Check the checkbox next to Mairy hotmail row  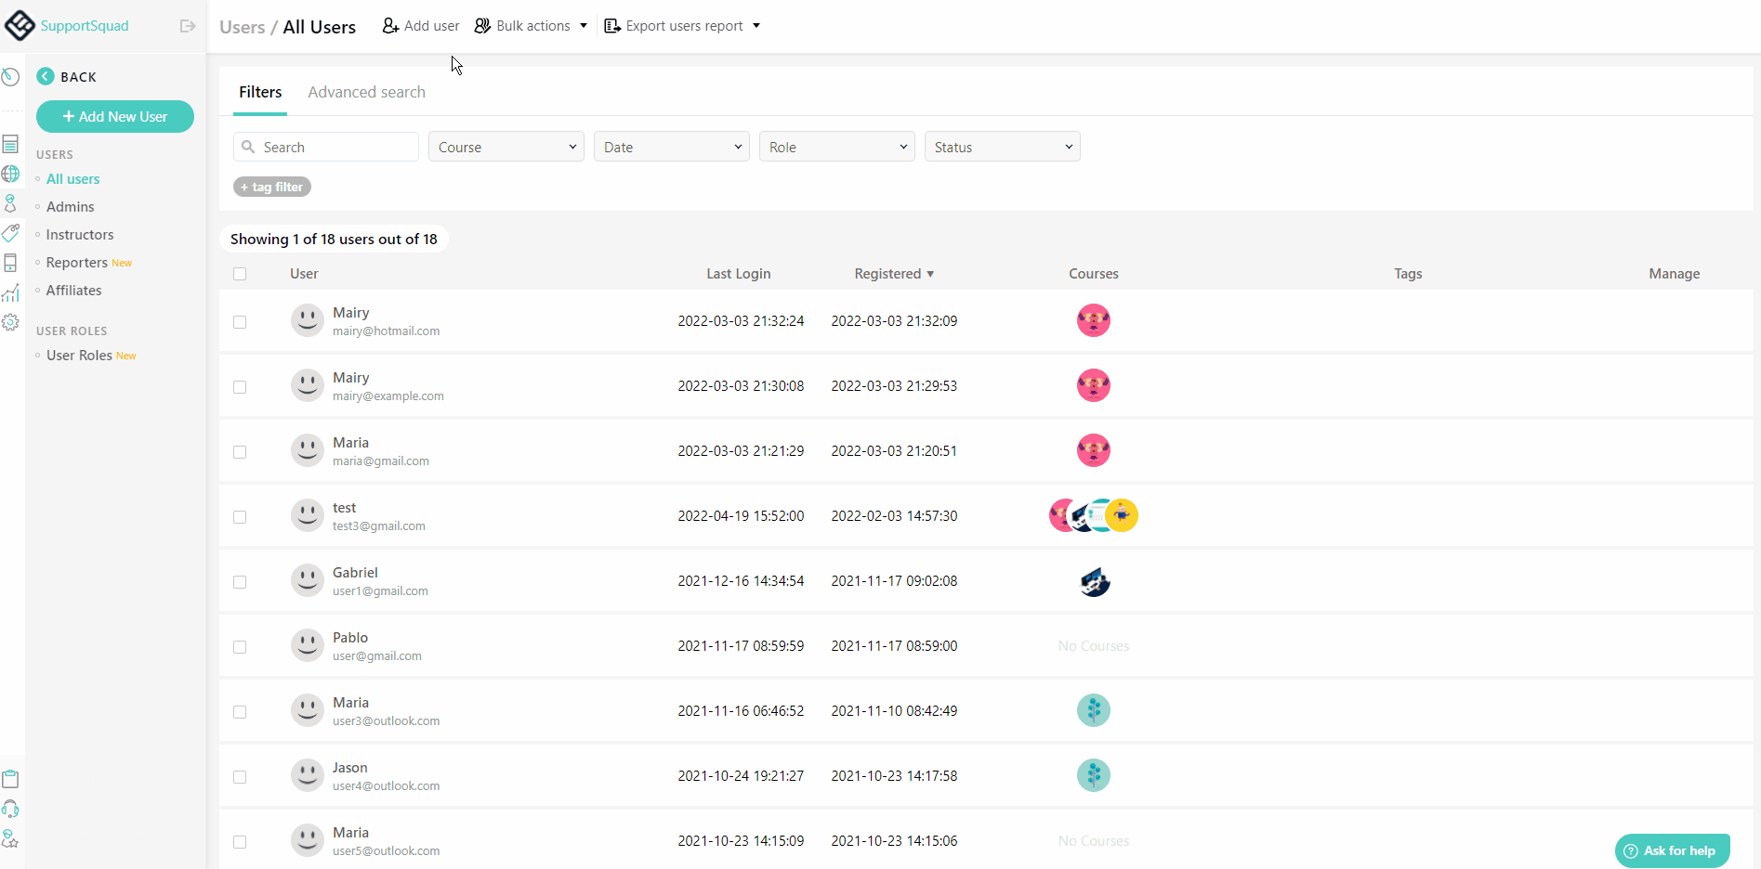[x=240, y=321]
